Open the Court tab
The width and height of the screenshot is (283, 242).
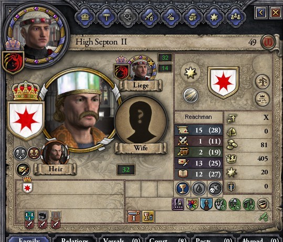pyautogui.click(x=167, y=239)
